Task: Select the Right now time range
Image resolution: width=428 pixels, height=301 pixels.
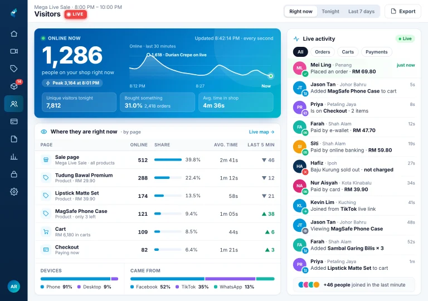Action: pyautogui.click(x=301, y=12)
